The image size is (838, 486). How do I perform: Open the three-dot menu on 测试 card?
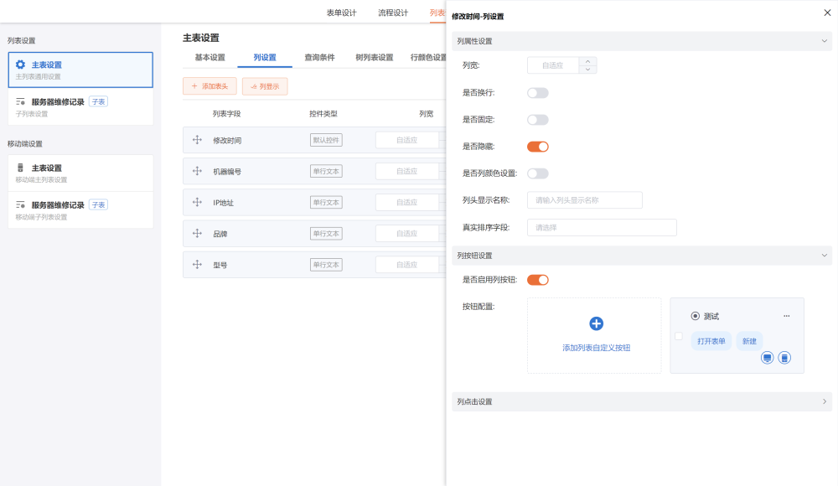click(786, 316)
